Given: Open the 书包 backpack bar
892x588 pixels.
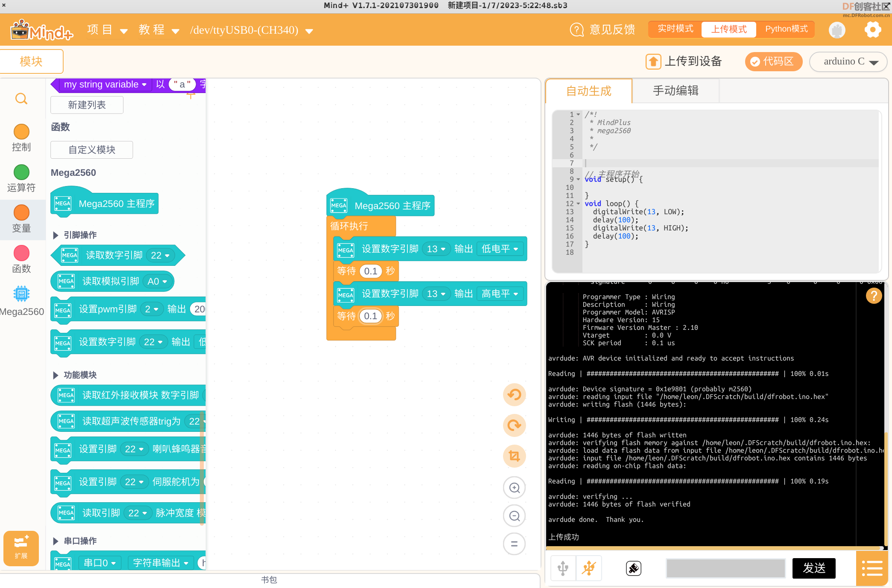Looking at the screenshot, I should tap(269, 580).
